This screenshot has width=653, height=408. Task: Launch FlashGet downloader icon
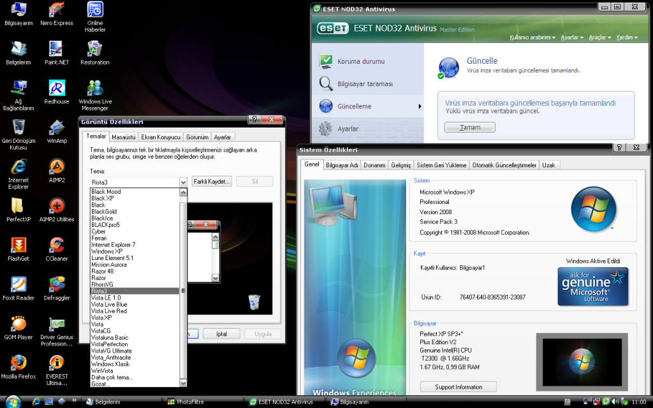(18, 246)
